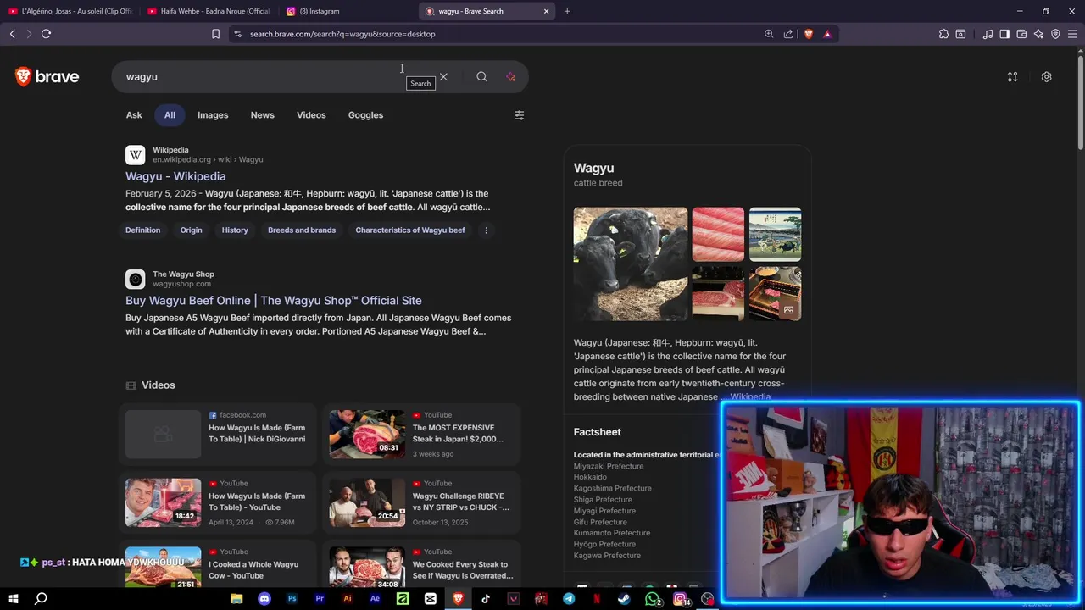Launch Premiere Pro from the taskbar
Screen dimensions: 1085x610
click(x=320, y=599)
